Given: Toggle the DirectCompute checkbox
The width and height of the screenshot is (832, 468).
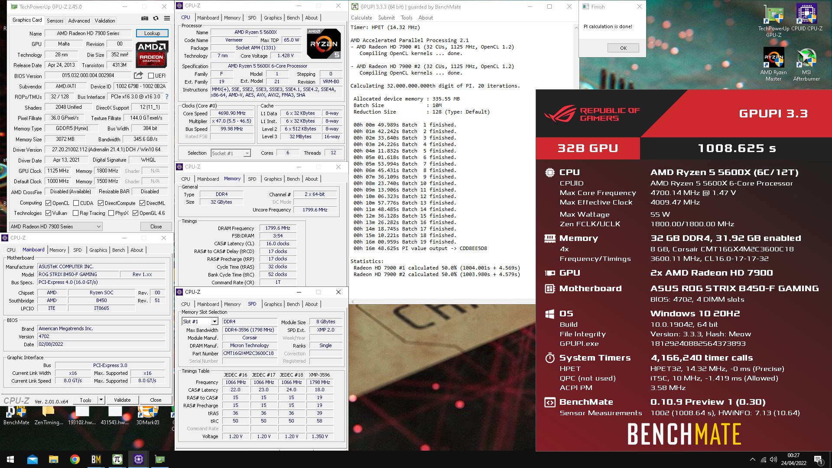Looking at the screenshot, I should pyautogui.click(x=101, y=203).
